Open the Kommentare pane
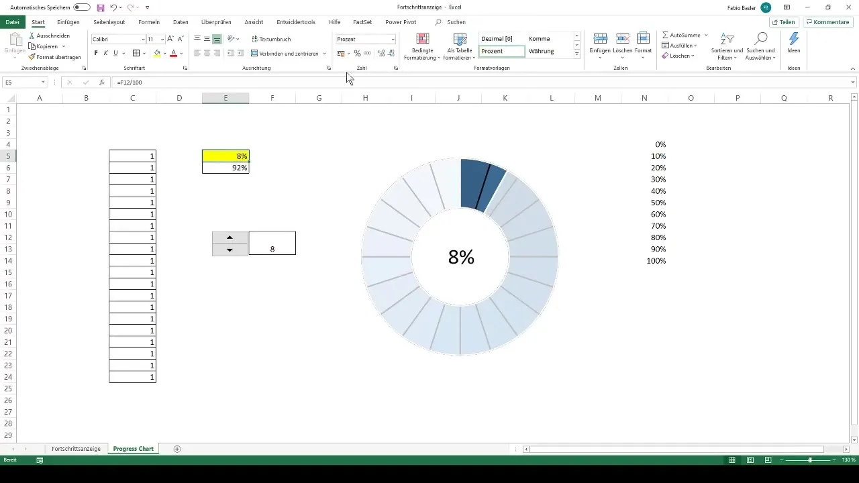The height and width of the screenshot is (483, 859). [x=827, y=22]
